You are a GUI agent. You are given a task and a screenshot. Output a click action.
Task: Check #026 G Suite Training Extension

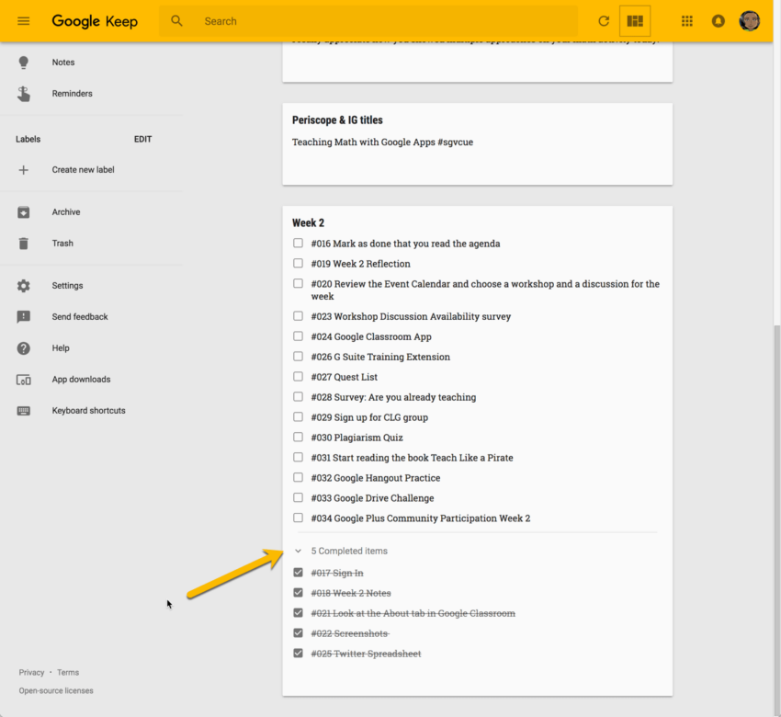click(x=298, y=357)
